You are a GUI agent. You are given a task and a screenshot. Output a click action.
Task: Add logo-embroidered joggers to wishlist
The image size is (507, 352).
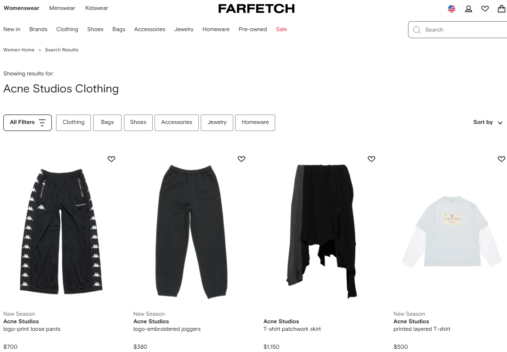tap(241, 159)
